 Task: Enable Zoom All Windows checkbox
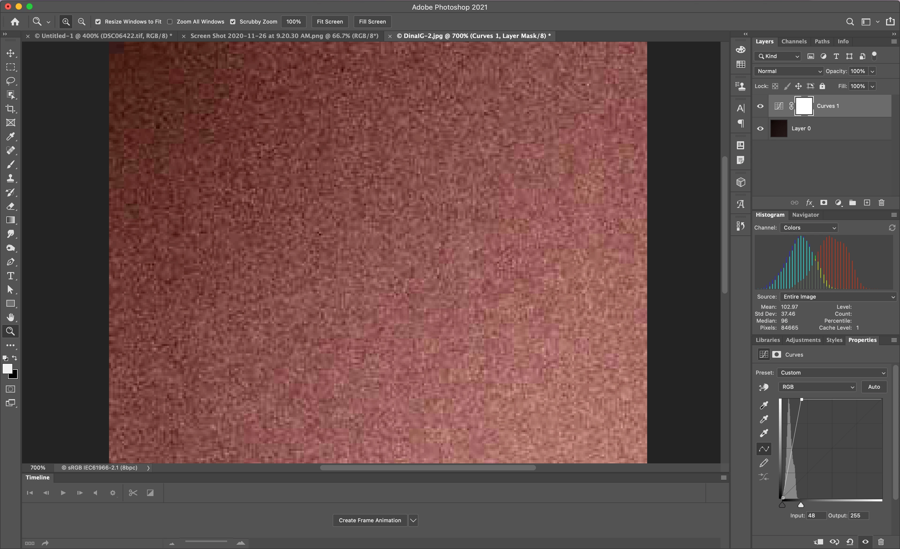[x=170, y=21]
